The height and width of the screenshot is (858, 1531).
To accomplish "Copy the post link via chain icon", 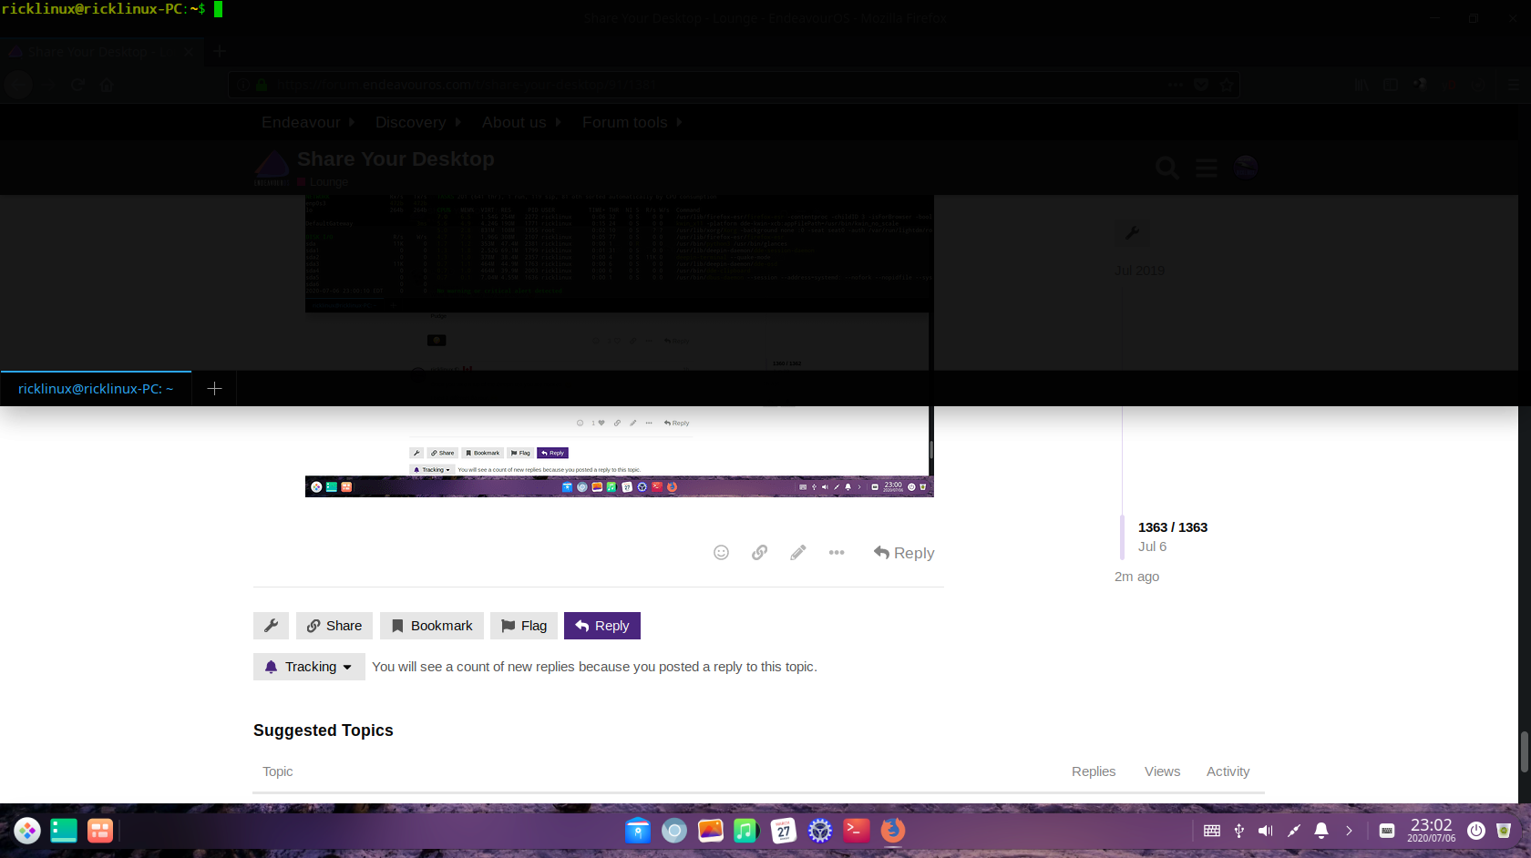I will tap(759, 553).
